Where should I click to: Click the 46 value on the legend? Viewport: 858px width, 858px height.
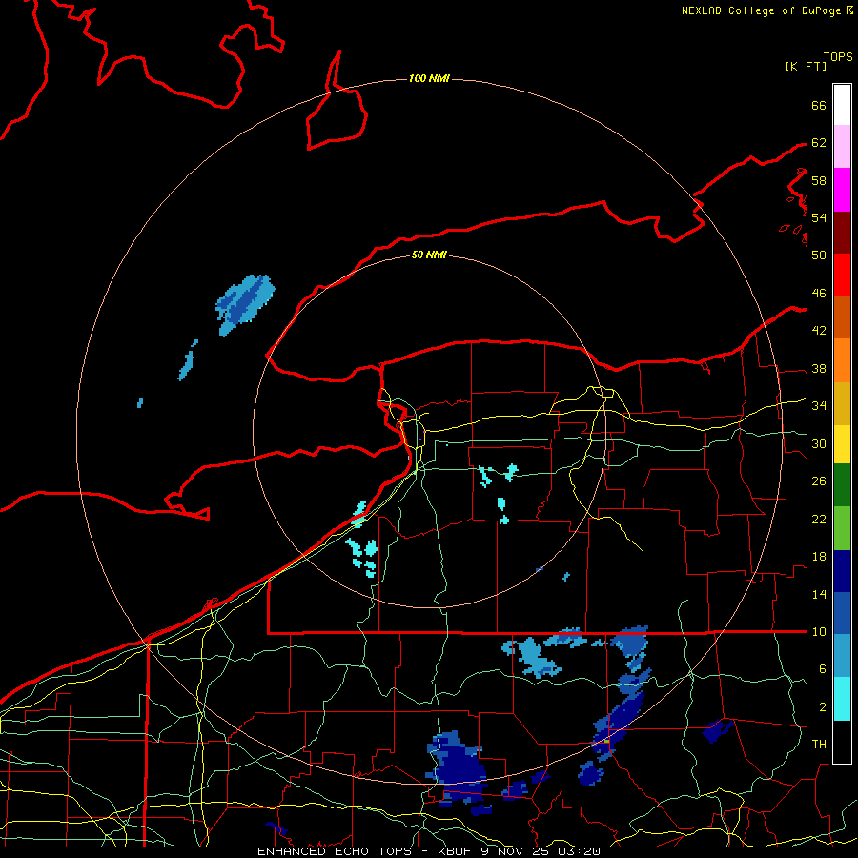tap(819, 294)
